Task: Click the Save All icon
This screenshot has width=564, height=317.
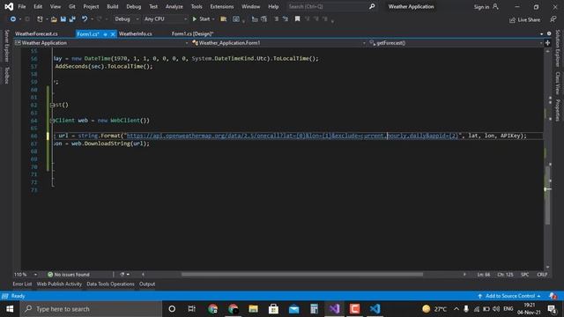Action: 72,19
